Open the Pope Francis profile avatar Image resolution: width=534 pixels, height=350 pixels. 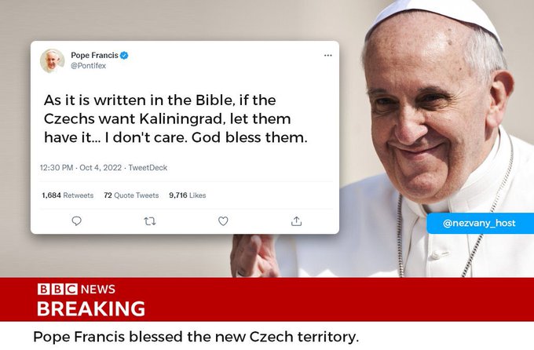pyautogui.click(x=52, y=60)
